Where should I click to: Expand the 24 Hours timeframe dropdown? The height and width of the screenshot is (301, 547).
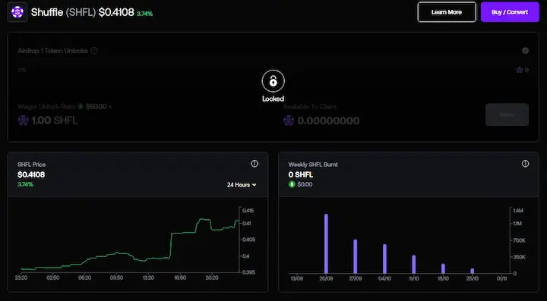point(242,185)
